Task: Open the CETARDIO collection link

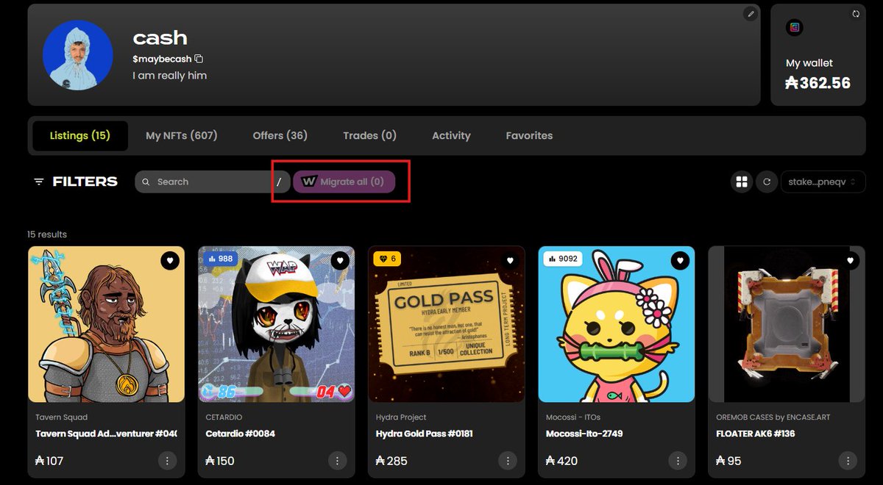Action: pyautogui.click(x=224, y=417)
